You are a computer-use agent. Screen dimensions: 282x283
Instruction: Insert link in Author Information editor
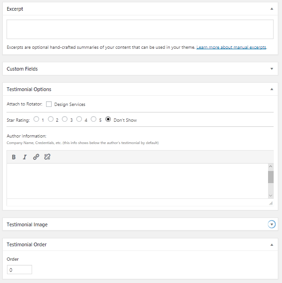(x=36, y=157)
